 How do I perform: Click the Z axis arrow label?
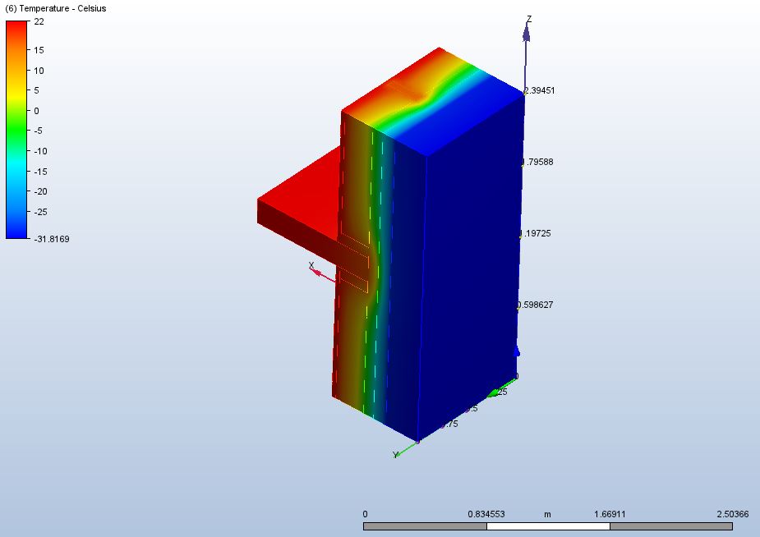point(529,19)
